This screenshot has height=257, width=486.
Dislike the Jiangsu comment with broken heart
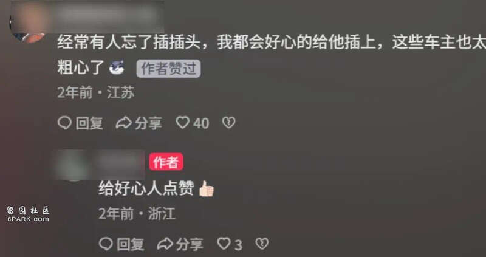pos(229,123)
